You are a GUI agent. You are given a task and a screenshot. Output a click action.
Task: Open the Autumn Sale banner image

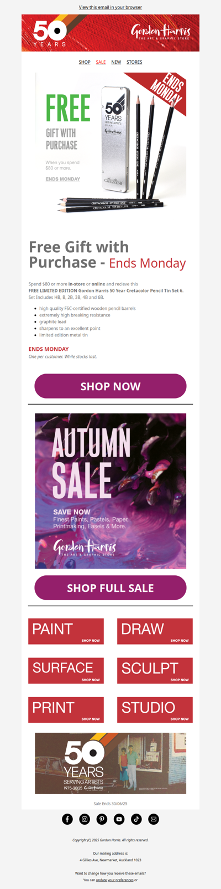coord(110,491)
